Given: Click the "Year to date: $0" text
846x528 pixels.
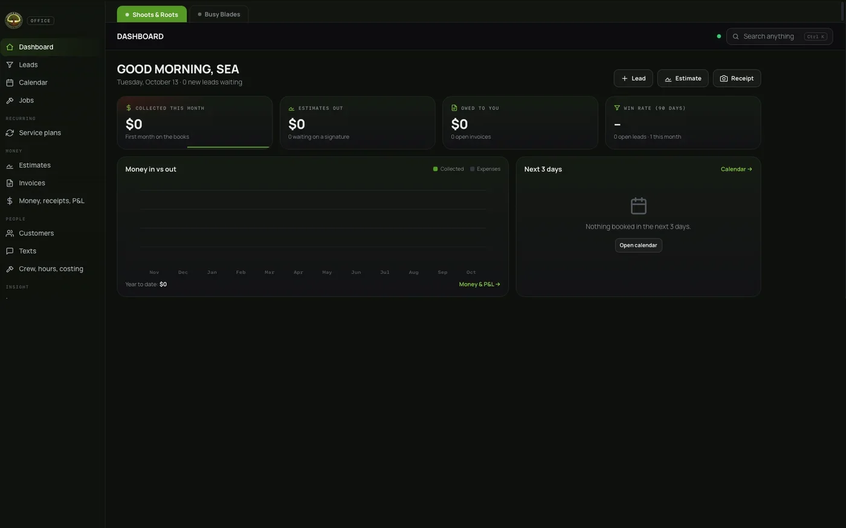Looking at the screenshot, I should click(146, 284).
